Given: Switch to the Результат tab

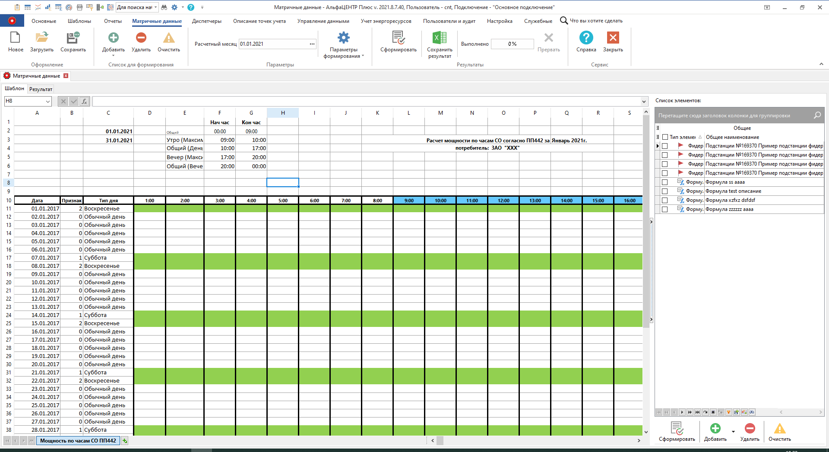Looking at the screenshot, I should [40, 89].
